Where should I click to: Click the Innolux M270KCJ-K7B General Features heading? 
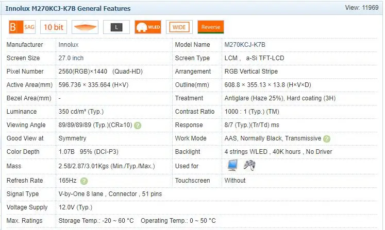pos(68,9)
